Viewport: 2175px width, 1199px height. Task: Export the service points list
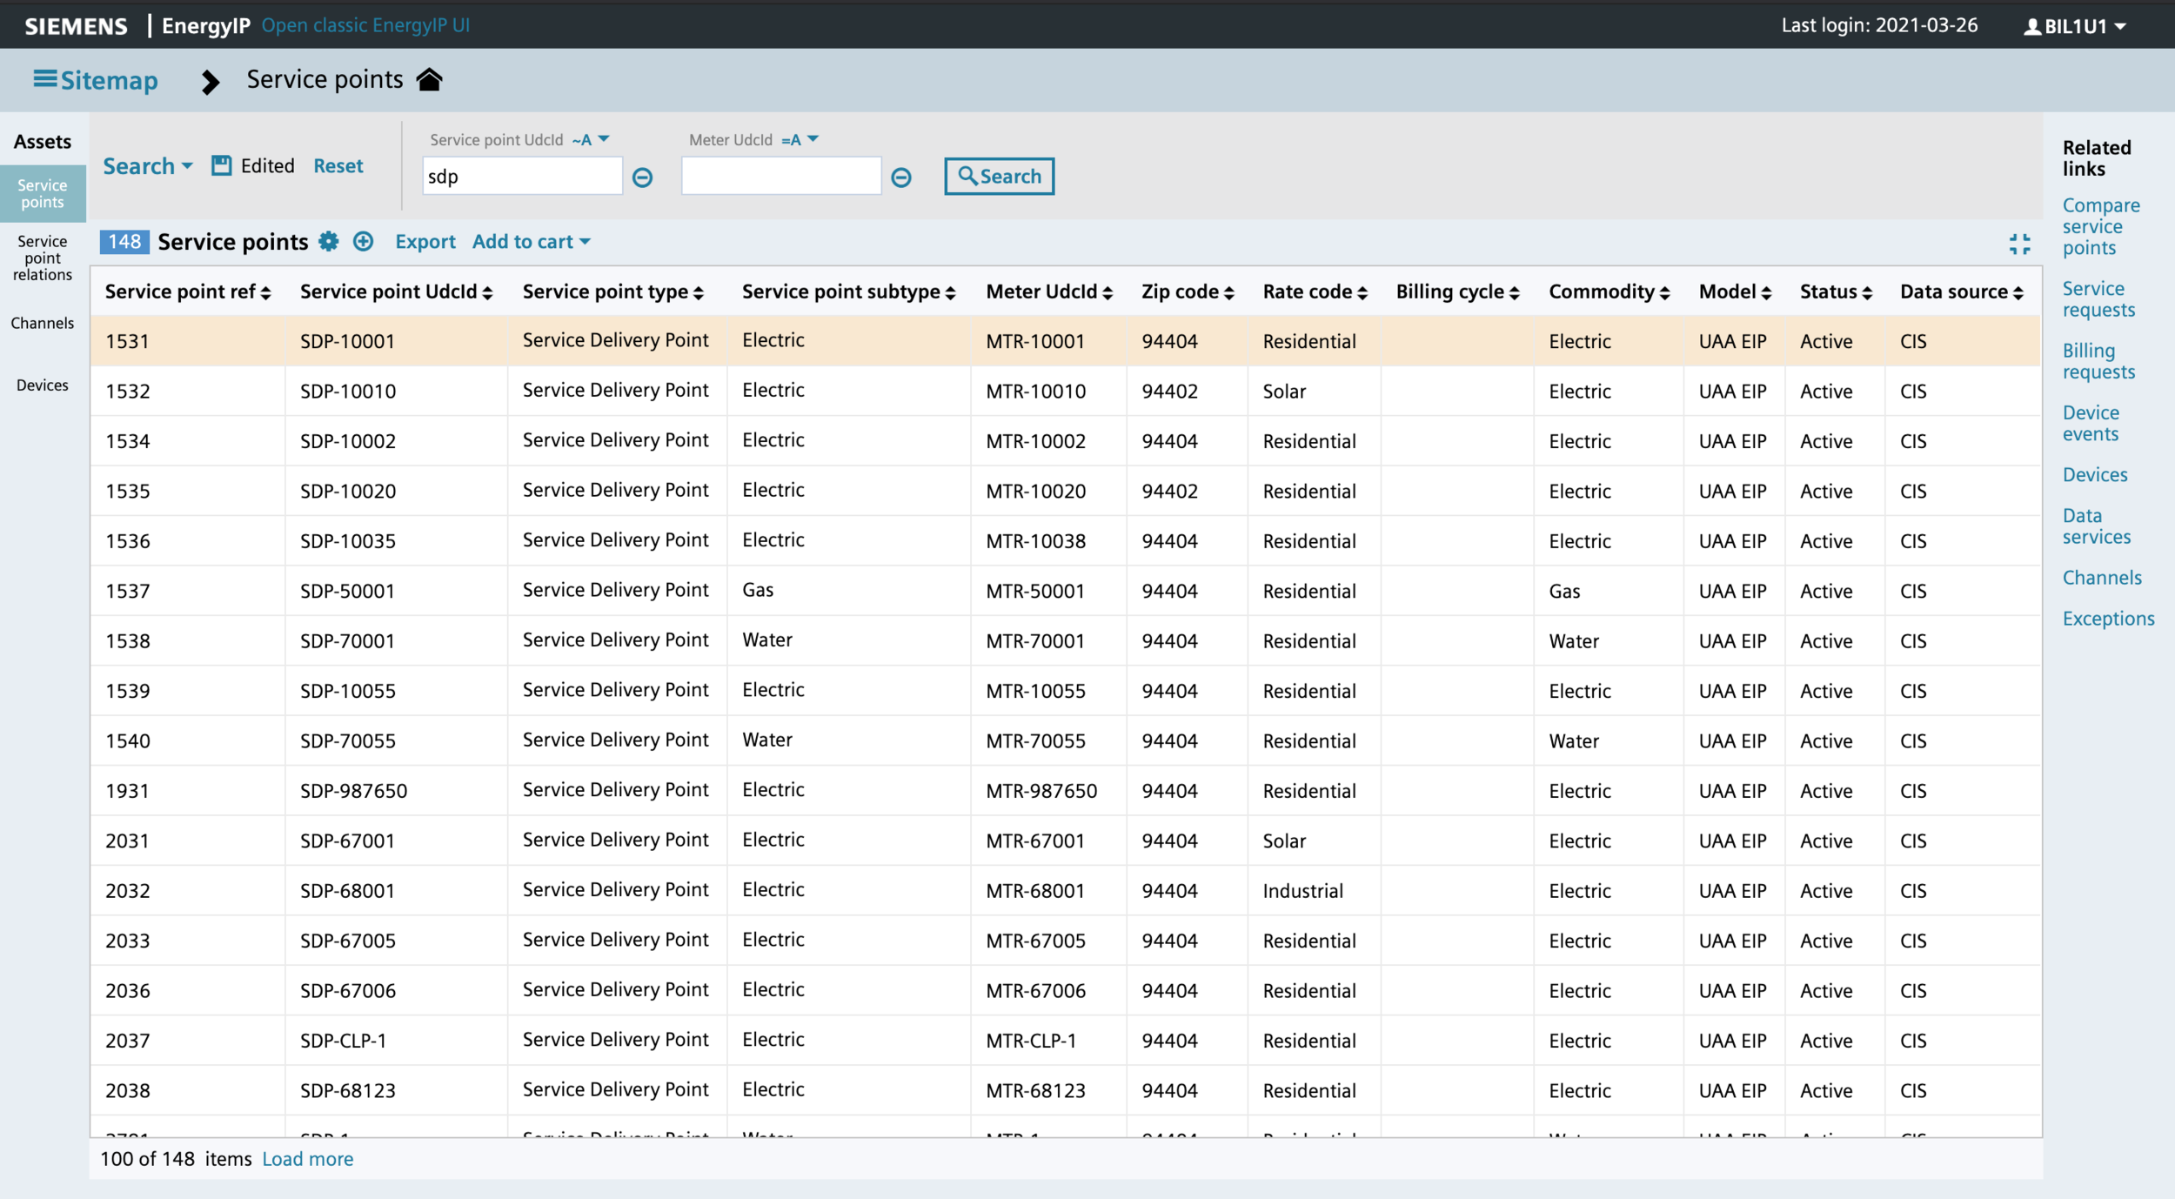425,242
